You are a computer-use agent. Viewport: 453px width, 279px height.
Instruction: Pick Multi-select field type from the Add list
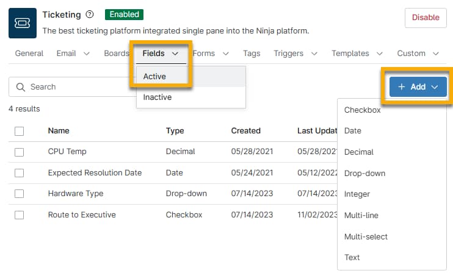(x=366, y=236)
